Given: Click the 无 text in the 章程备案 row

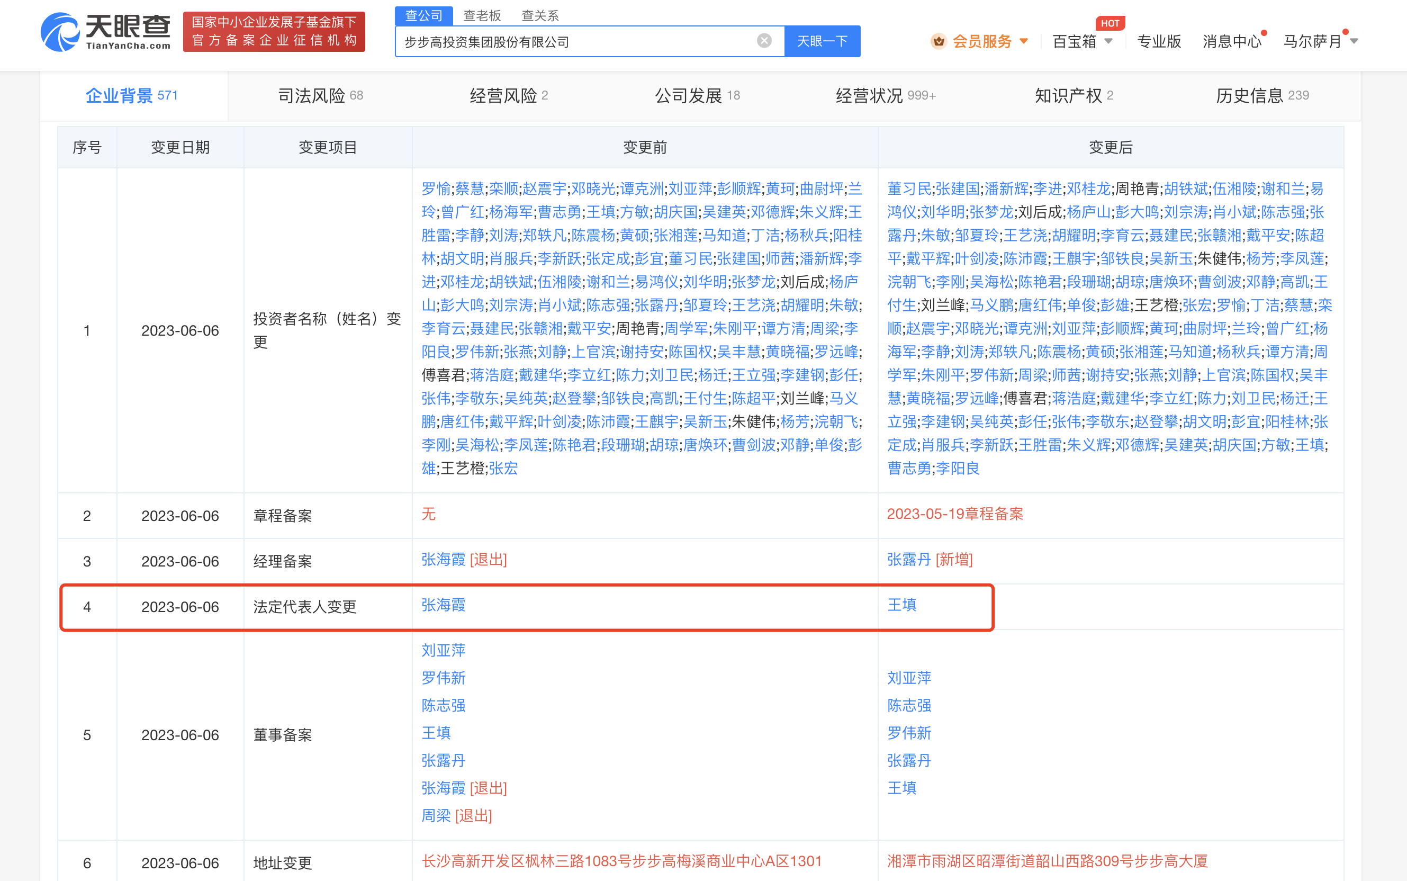Looking at the screenshot, I should click(429, 515).
